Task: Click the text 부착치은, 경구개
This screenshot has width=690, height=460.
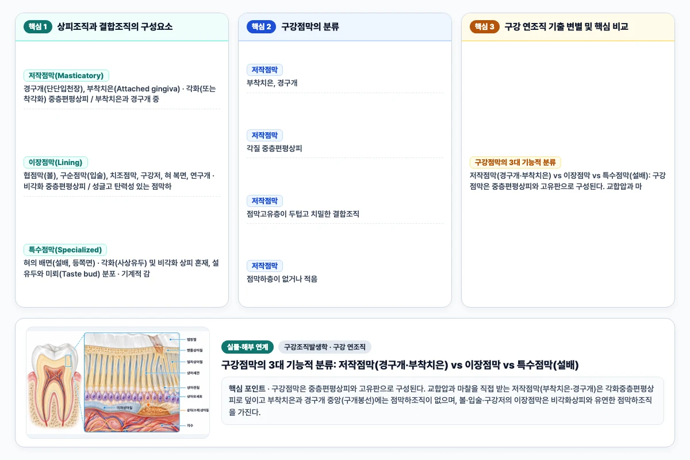Action: point(272,83)
